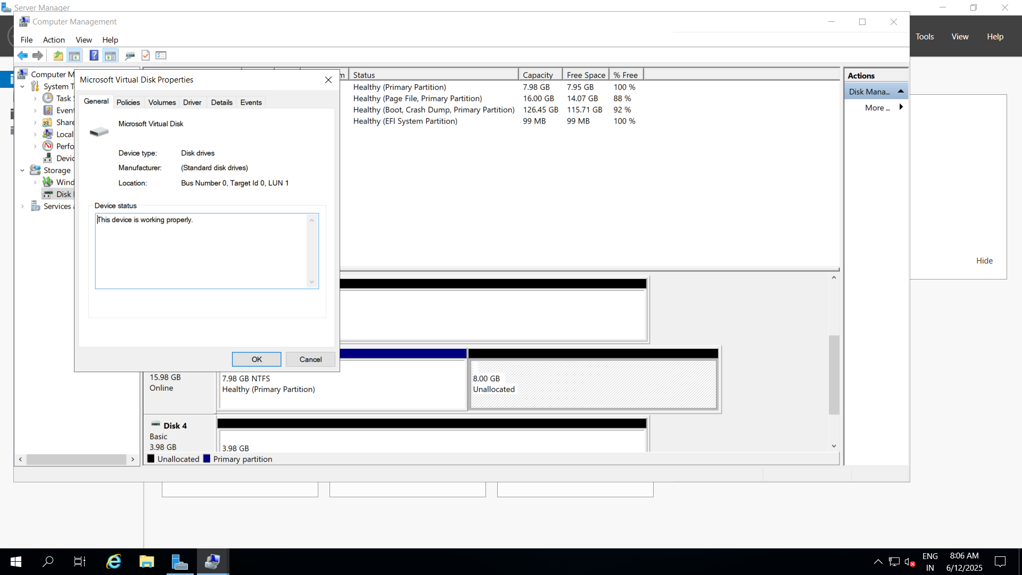The width and height of the screenshot is (1022, 575).
Task: Open the Action menu
Action: [x=54, y=40]
